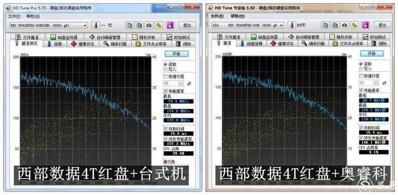Viewport: 398px width, 195px height.
Task: Click 开始 button in right window
Action: pyautogui.click(x=372, y=53)
